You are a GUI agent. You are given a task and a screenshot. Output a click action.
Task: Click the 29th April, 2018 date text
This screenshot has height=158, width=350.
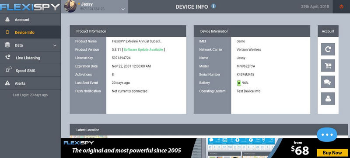click(x=315, y=7)
